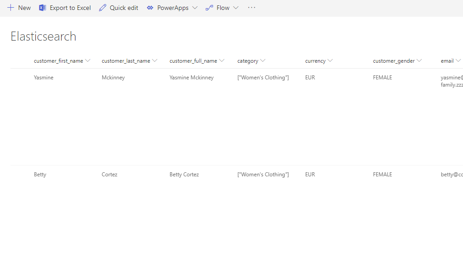Open the customer_first_name column menu
The image size is (463, 253).
tap(88, 60)
